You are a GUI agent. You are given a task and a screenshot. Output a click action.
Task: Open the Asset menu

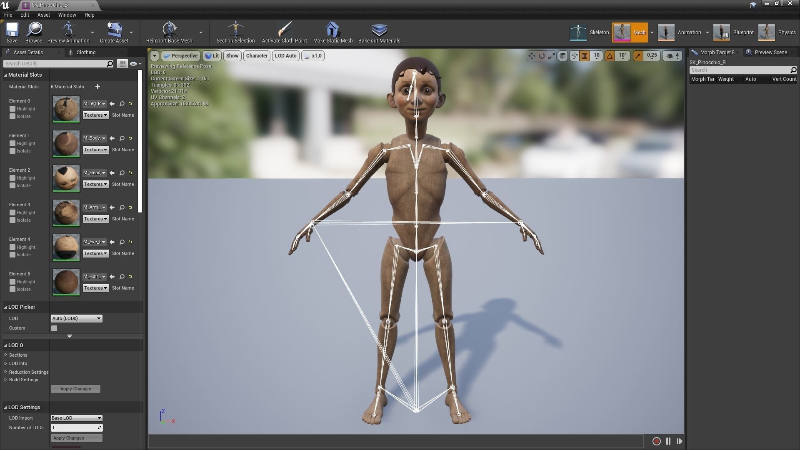tap(43, 15)
